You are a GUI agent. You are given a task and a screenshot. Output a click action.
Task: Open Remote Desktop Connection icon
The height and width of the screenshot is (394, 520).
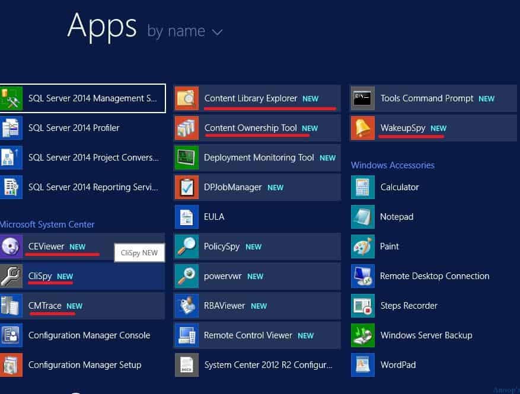click(363, 276)
